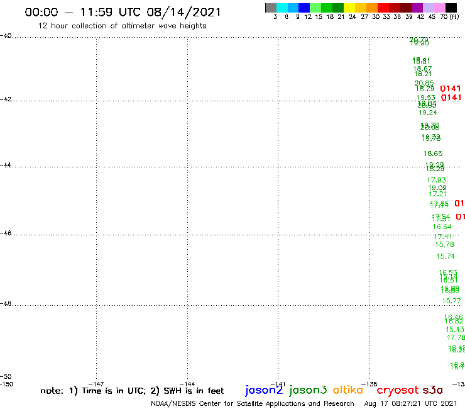
Task: Click the wave height value 16.64
Action: [x=442, y=227]
